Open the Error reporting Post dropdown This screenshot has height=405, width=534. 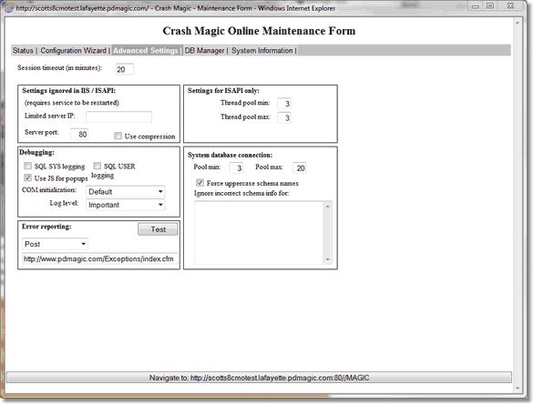tap(56, 244)
